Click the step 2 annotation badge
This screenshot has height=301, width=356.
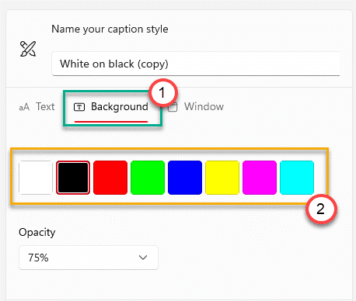[321, 209]
